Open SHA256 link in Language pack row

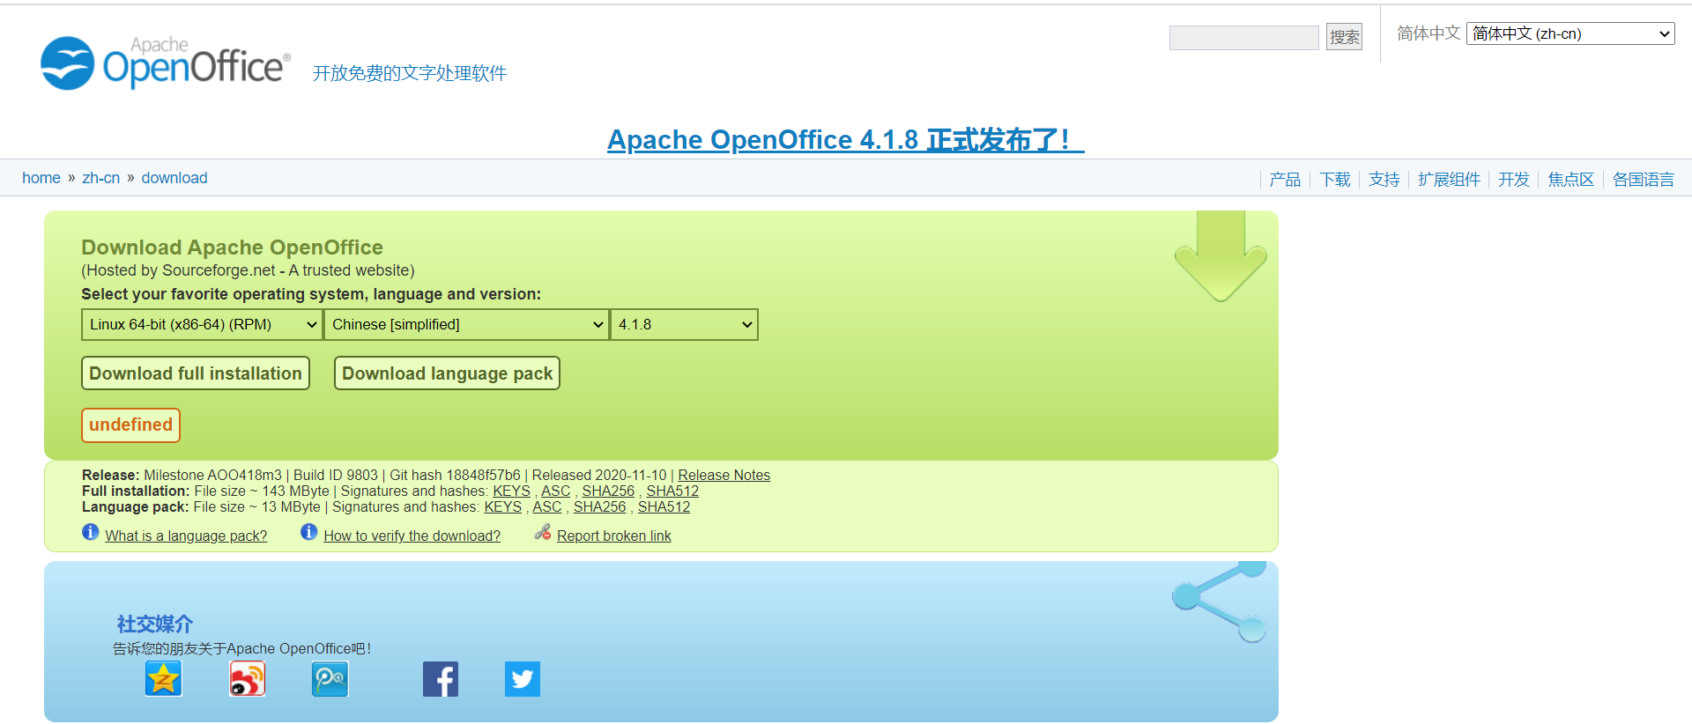coord(599,507)
